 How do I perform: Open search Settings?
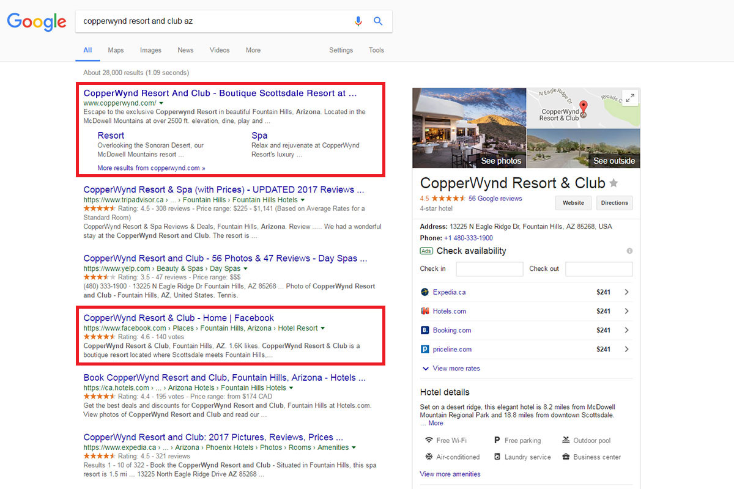(341, 50)
